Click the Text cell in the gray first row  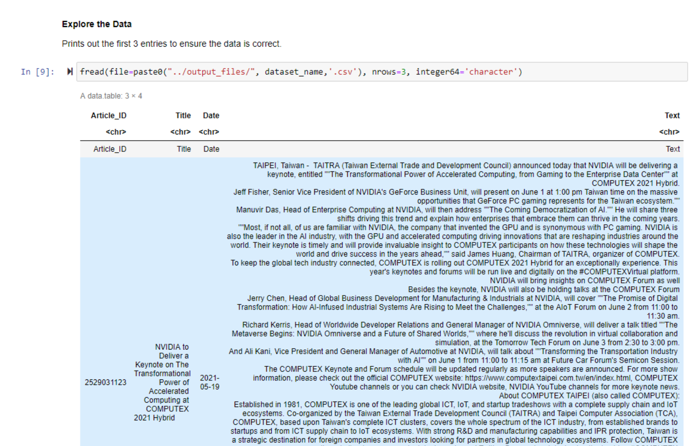click(673, 149)
